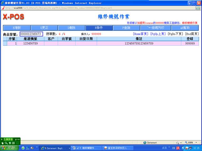Screen dimensions: 202x151
Task: Open the 維修機號作 document taskbar item
Action: 85,148
